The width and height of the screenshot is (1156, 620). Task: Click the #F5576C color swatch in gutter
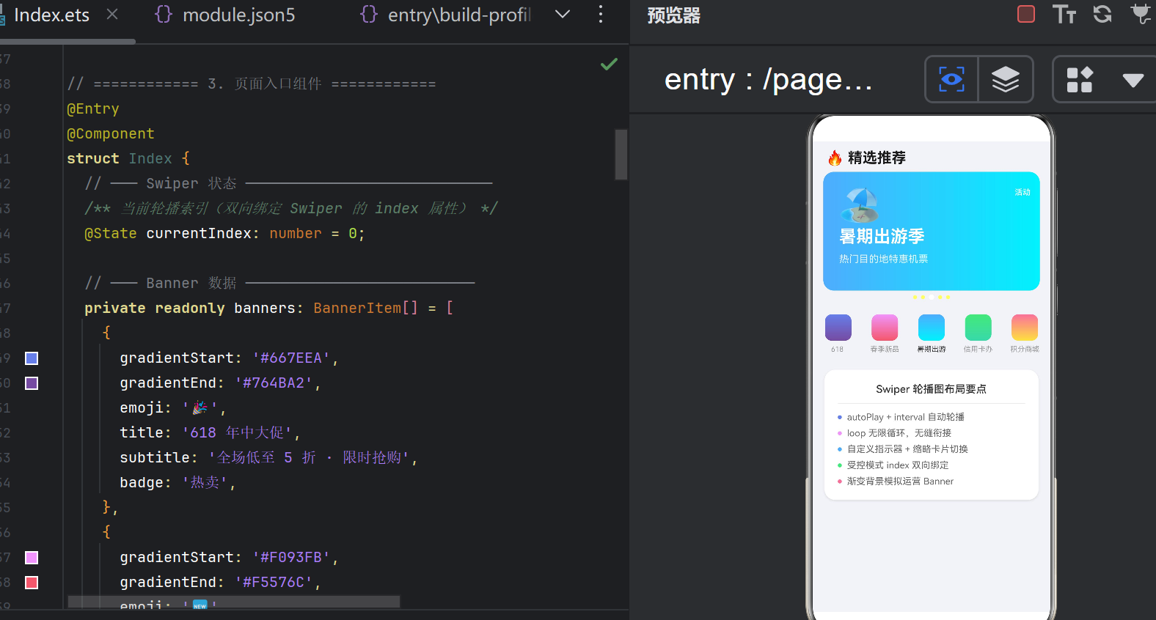(x=32, y=583)
